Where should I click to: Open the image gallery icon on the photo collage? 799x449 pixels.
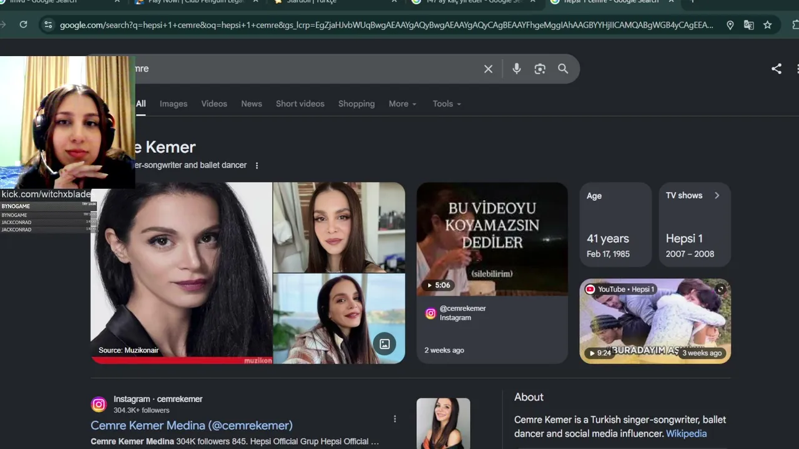point(385,344)
